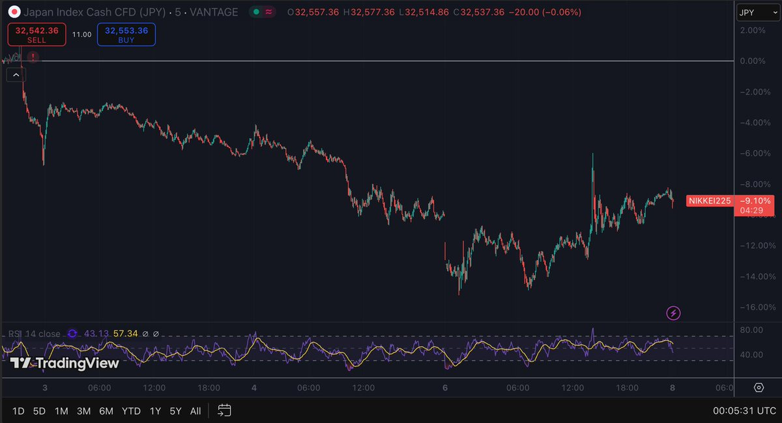Click the purple lightning bolt icon
Screen dimensions: 782x423
coord(674,314)
